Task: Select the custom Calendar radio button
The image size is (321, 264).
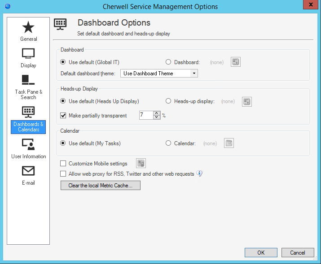Action: click(x=169, y=143)
